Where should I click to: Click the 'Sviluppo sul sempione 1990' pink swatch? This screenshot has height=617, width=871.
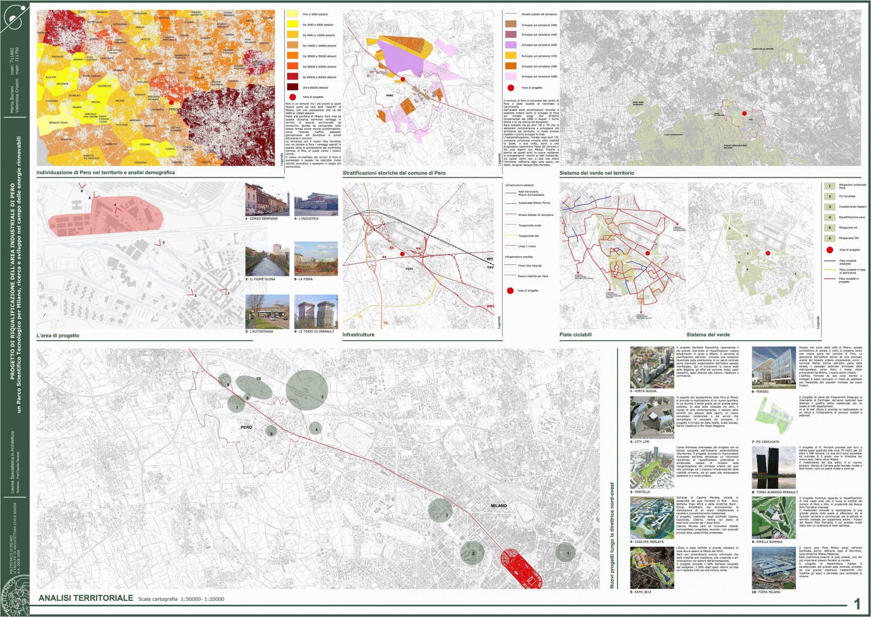coord(511,76)
